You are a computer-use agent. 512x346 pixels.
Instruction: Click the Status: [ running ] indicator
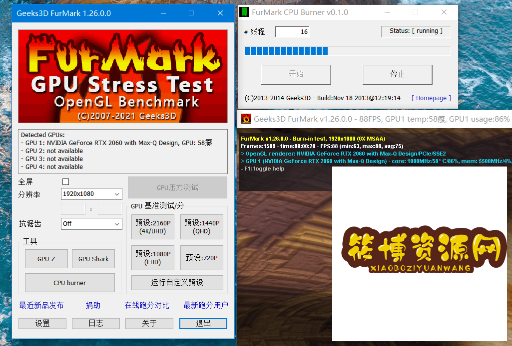[x=416, y=31]
